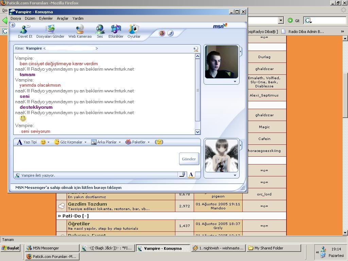The height and width of the screenshot is (261, 348).
Task: Expand the emoticon dropdown arrow
Action: (48, 142)
